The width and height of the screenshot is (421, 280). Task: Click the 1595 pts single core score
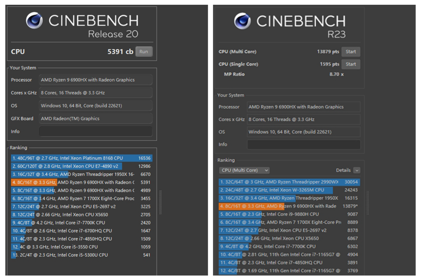coord(329,64)
